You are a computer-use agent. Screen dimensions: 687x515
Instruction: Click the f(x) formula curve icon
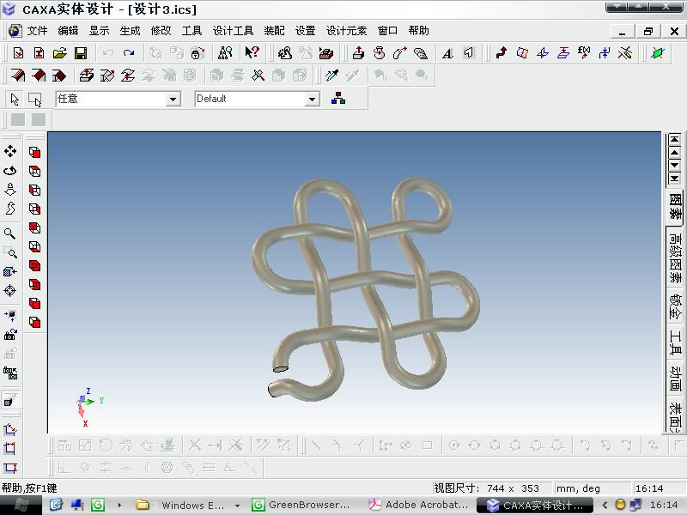584,53
